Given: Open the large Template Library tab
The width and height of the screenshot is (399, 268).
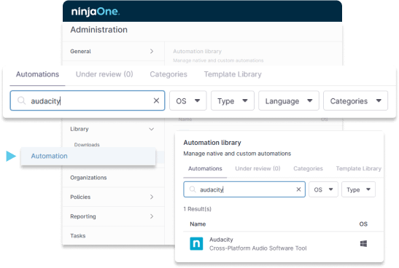Looking at the screenshot, I should [x=233, y=74].
